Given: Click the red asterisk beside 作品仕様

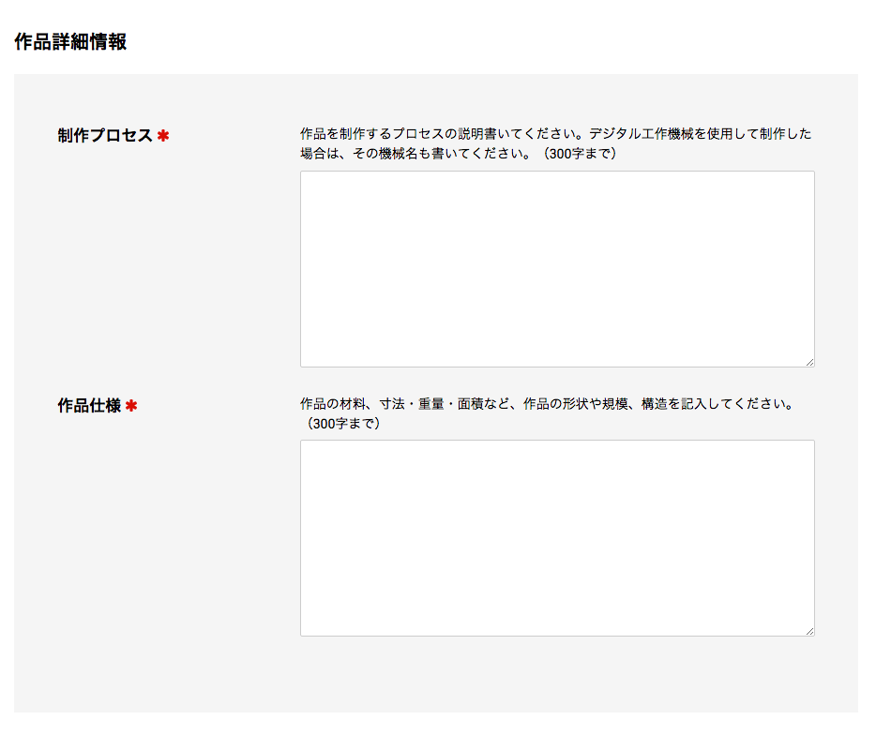Looking at the screenshot, I should [x=131, y=406].
